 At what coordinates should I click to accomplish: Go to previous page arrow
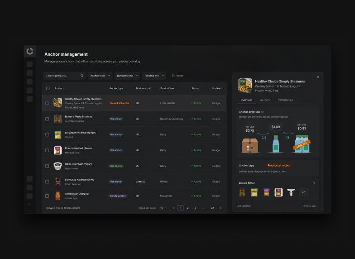[x=173, y=208]
